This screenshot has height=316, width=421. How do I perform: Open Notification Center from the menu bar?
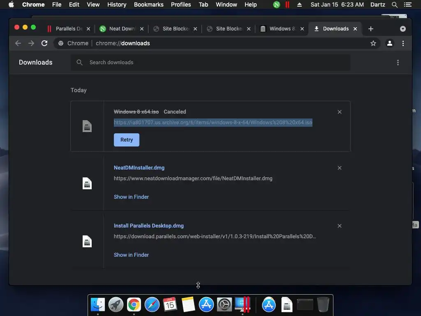[x=407, y=5]
